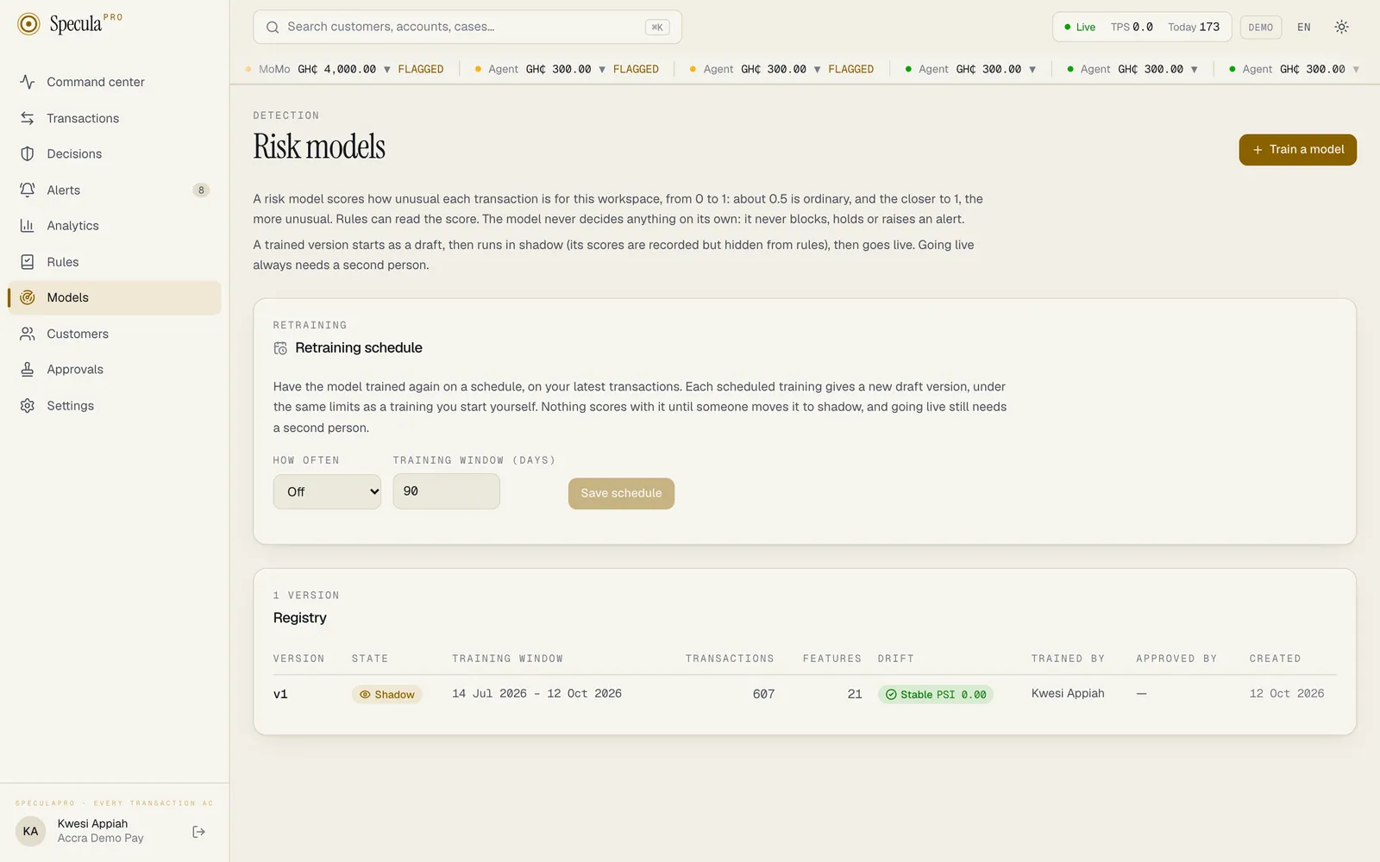Focus the Search customers, accounts, cases field

pyautogui.click(x=467, y=27)
